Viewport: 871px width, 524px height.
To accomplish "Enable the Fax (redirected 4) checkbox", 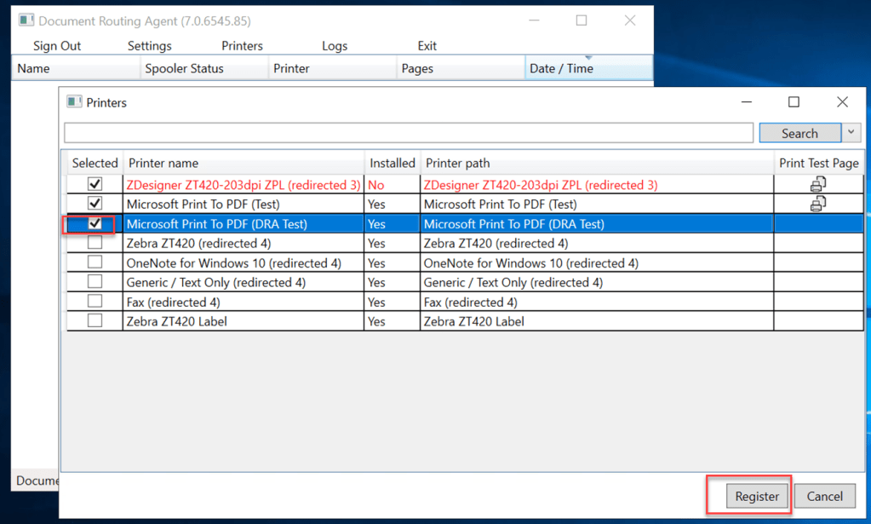I will (x=95, y=302).
